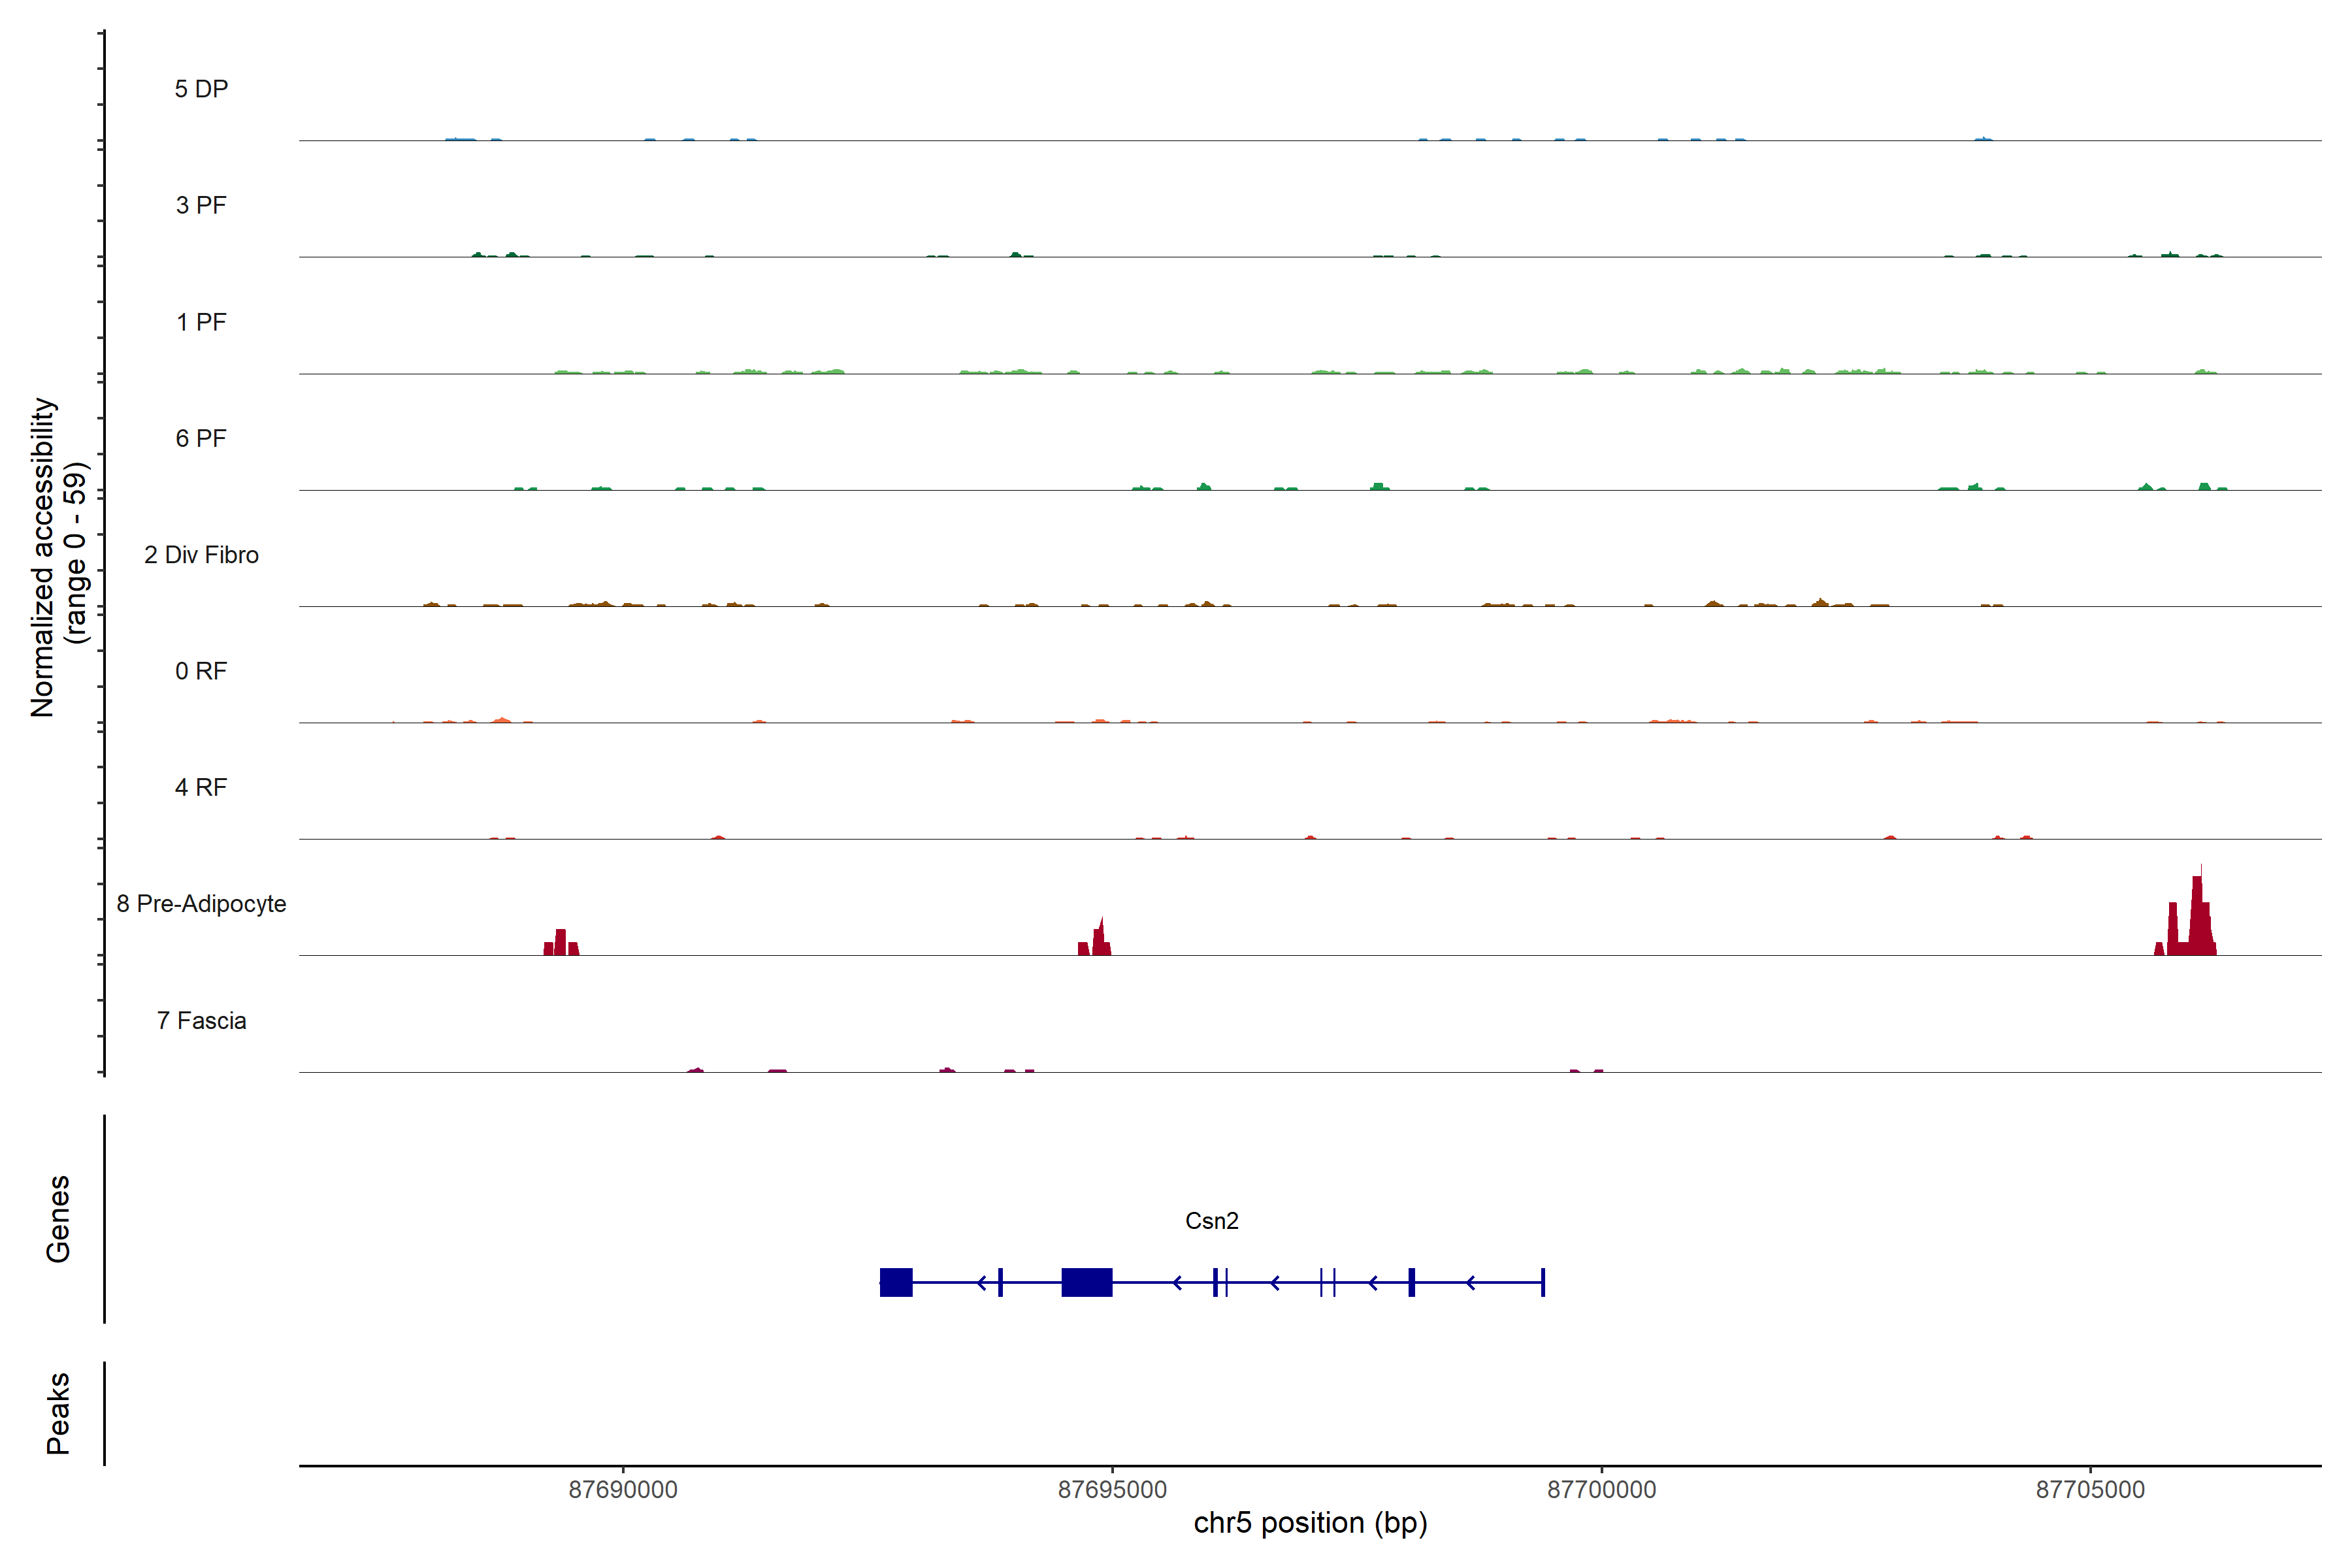Click the Peaks panel label
2352x1568 pixels.
click(x=58, y=1413)
